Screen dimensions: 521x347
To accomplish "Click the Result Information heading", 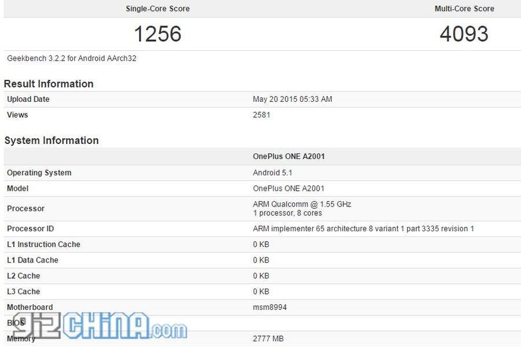I will [49, 84].
